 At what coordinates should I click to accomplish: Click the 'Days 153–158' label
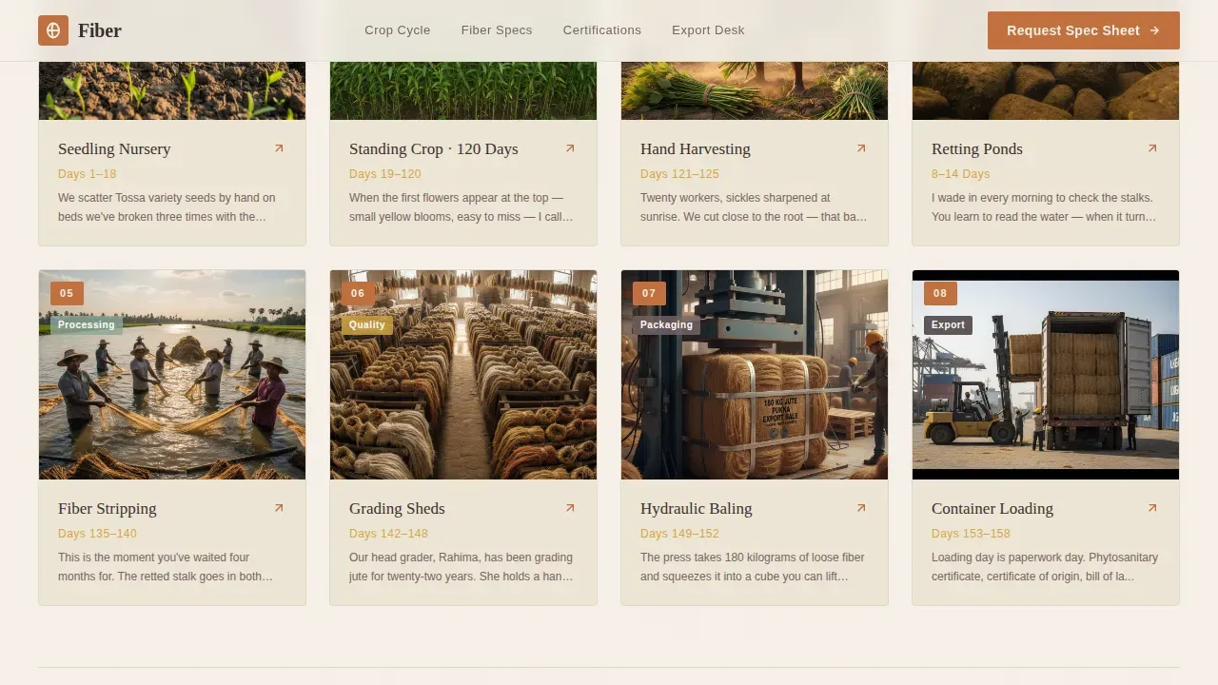(971, 534)
